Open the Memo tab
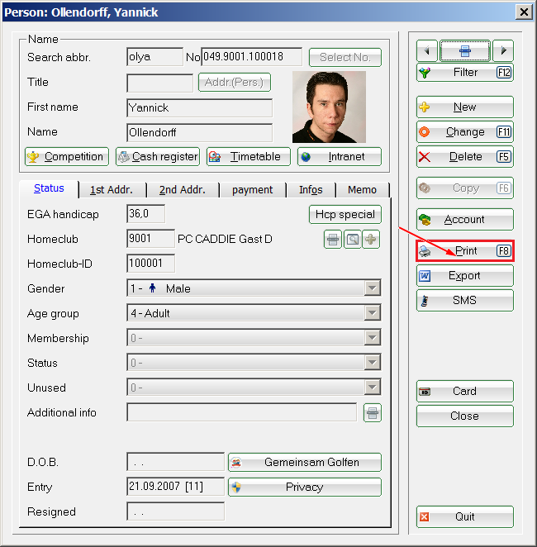 point(363,190)
